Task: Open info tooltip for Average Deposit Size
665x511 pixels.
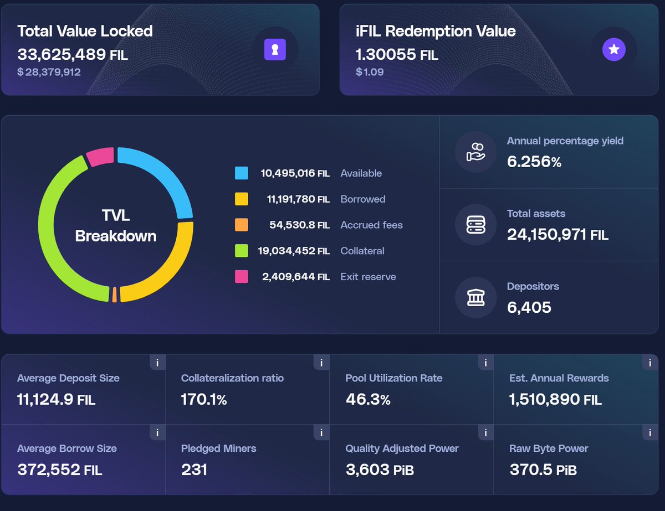Action: (157, 363)
